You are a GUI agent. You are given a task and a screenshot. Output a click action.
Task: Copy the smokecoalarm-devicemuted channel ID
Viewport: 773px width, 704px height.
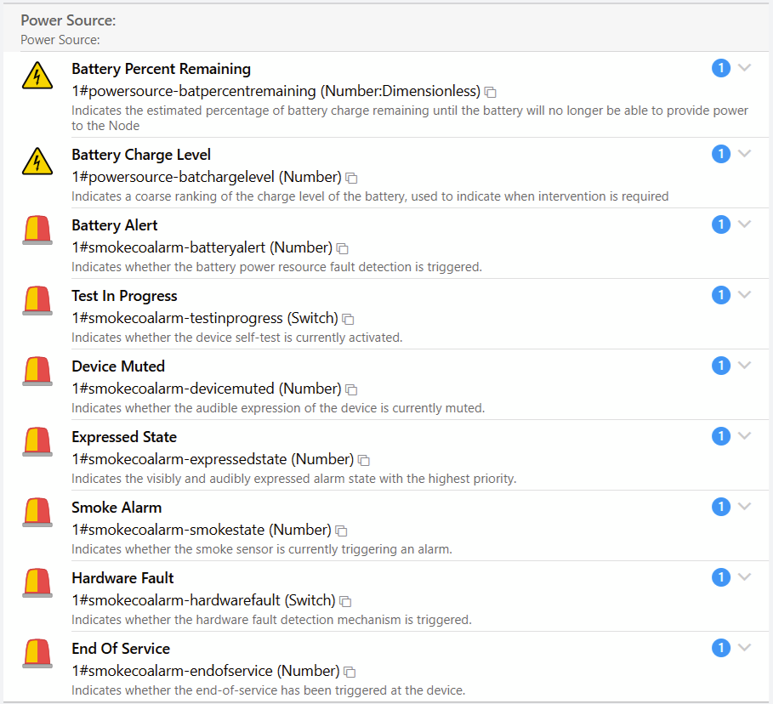(351, 389)
